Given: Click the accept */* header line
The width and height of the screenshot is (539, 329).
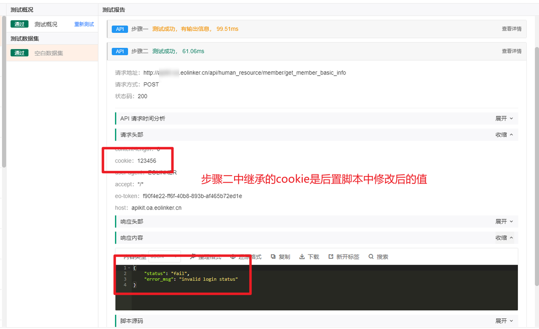Looking at the screenshot, I should [129, 184].
